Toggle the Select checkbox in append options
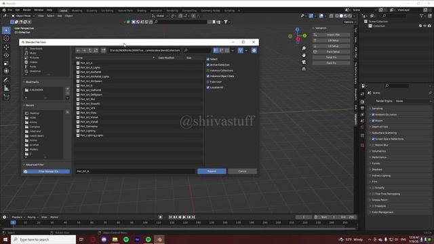Viewport: 434px width, 244px height. point(208,59)
